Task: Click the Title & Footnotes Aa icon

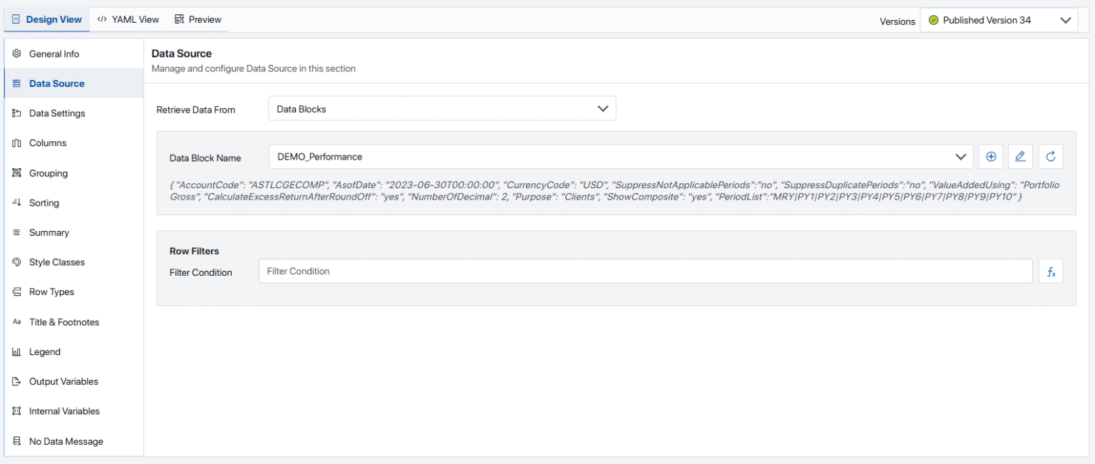Action: pos(17,322)
